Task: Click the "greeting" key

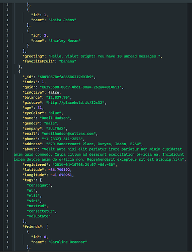Action: [x=33, y=56]
